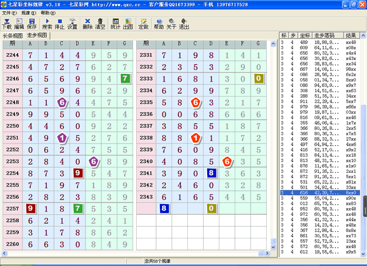Select the rule row with coordinate 911
The height and width of the screenshot is (266, 367).
pyautogui.click(x=320, y=101)
